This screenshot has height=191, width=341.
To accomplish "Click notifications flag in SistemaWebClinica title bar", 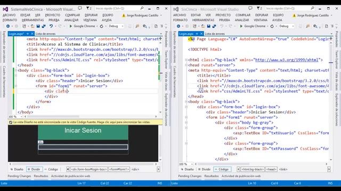I will tap(89, 8).
